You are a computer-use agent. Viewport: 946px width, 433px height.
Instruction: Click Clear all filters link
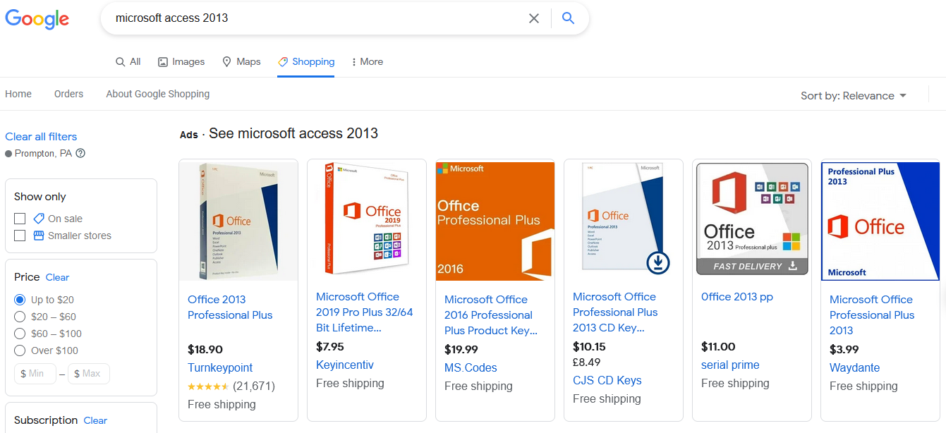(x=41, y=137)
